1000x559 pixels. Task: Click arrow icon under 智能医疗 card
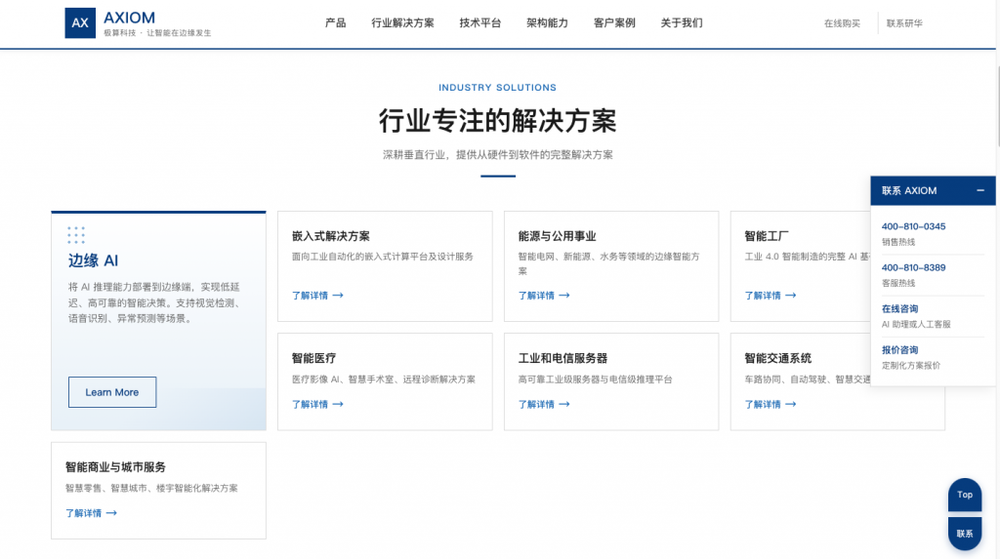[338, 404]
